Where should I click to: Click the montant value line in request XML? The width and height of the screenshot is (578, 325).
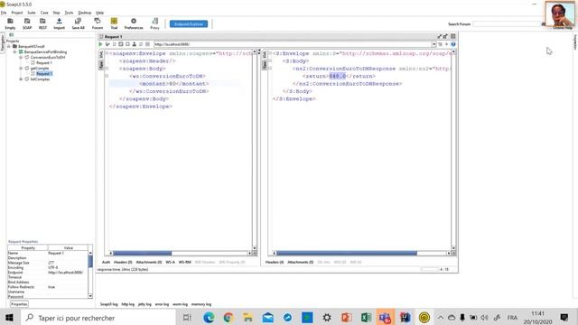coord(174,84)
